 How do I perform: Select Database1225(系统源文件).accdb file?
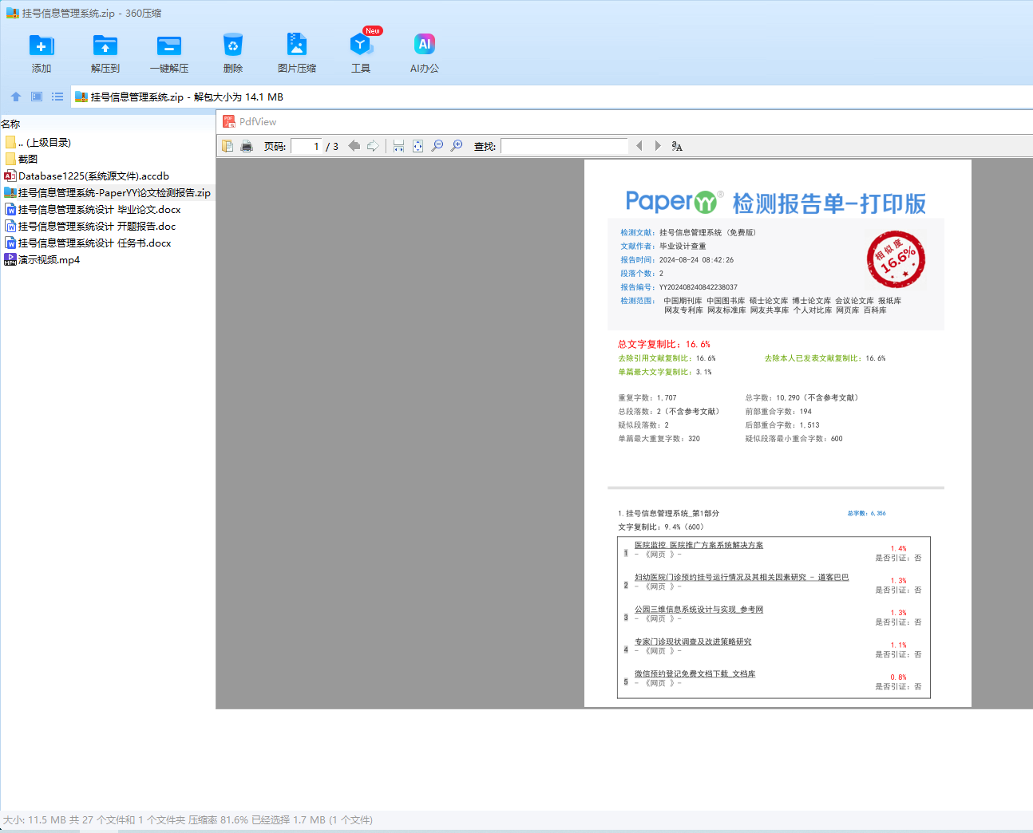click(86, 176)
